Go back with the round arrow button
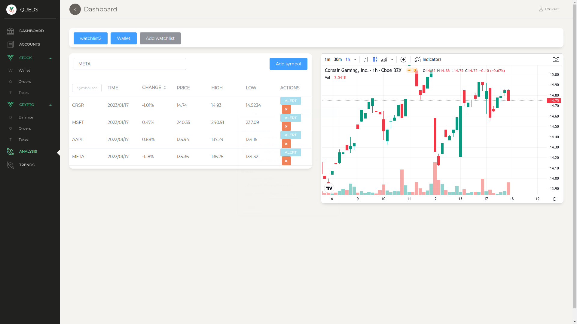577x324 pixels. click(x=75, y=9)
